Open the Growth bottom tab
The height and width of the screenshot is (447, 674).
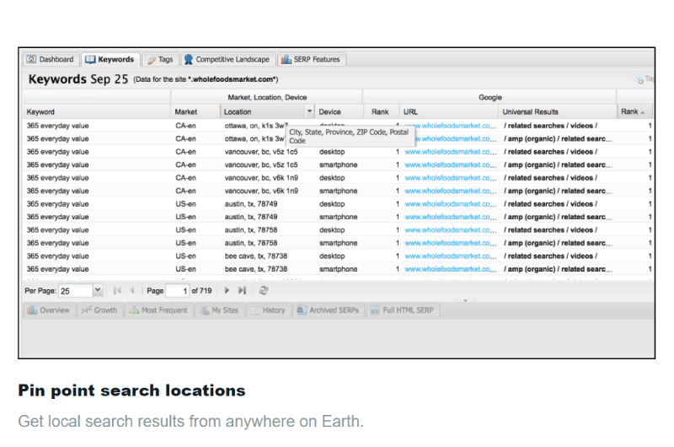tap(99, 310)
